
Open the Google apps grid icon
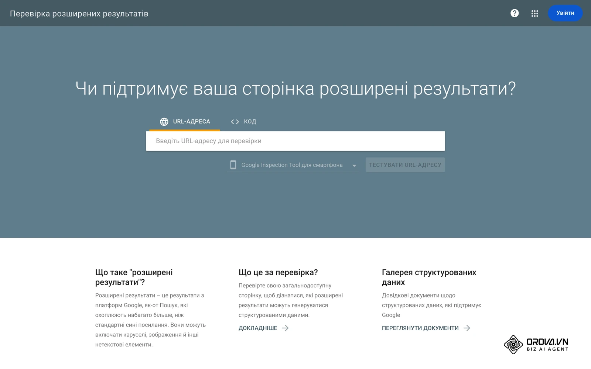click(x=534, y=13)
